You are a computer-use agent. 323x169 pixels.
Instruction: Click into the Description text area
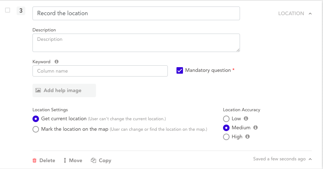[x=136, y=43]
